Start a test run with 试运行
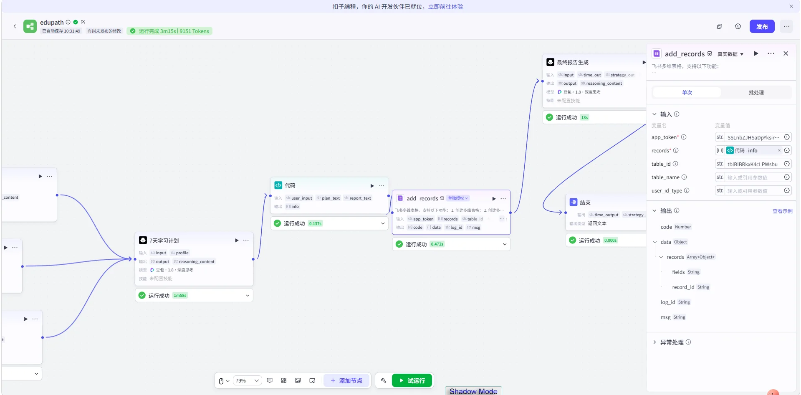Screen dimensions: 801x395 pos(412,381)
